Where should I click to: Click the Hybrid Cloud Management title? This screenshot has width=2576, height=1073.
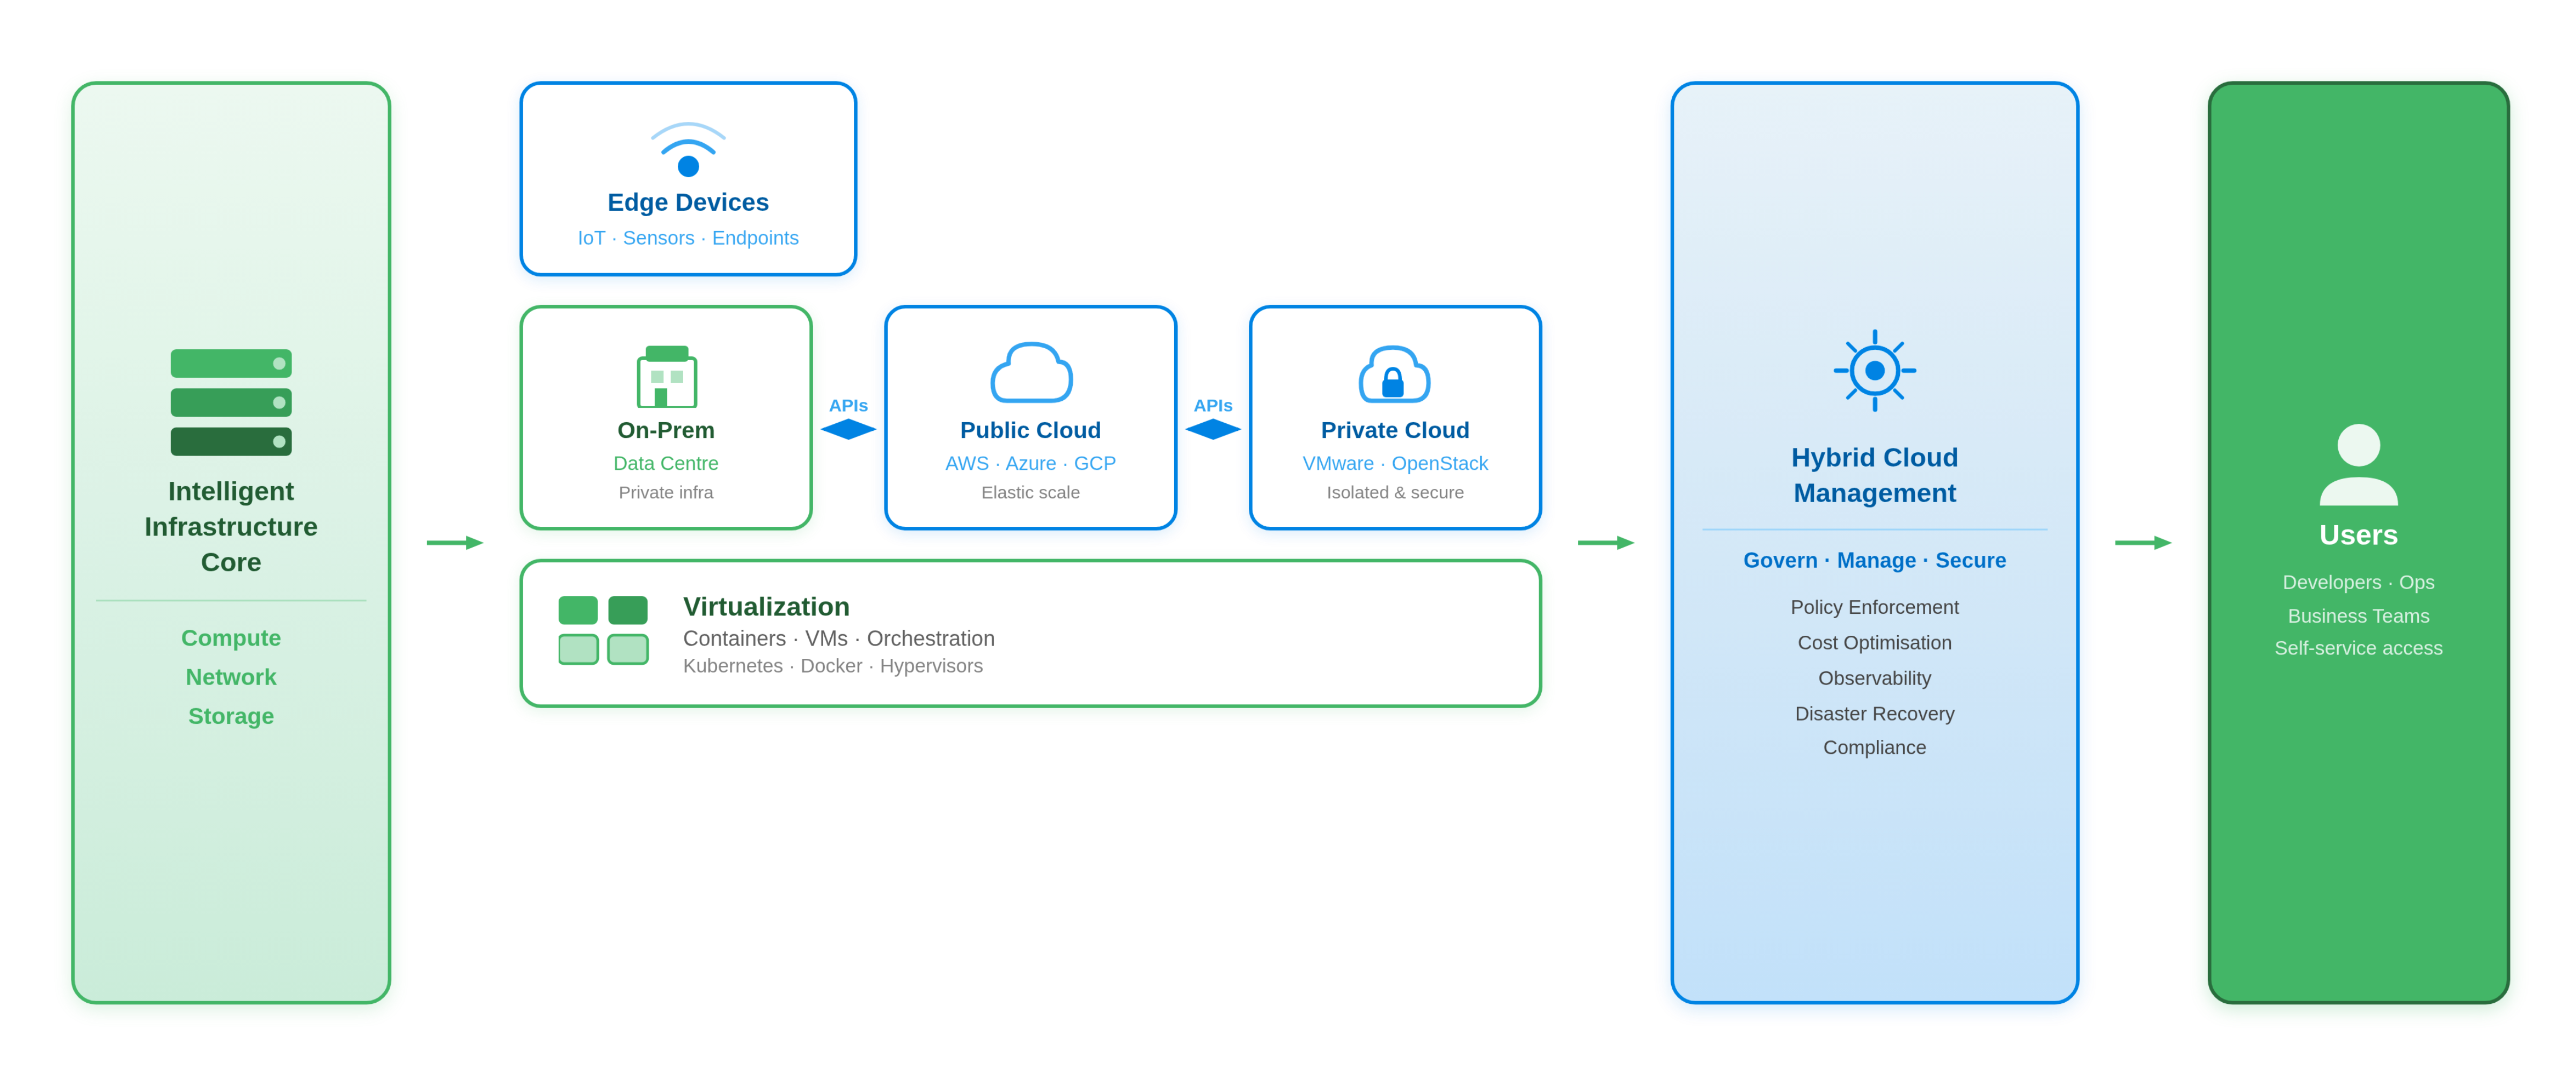[1874, 475]
